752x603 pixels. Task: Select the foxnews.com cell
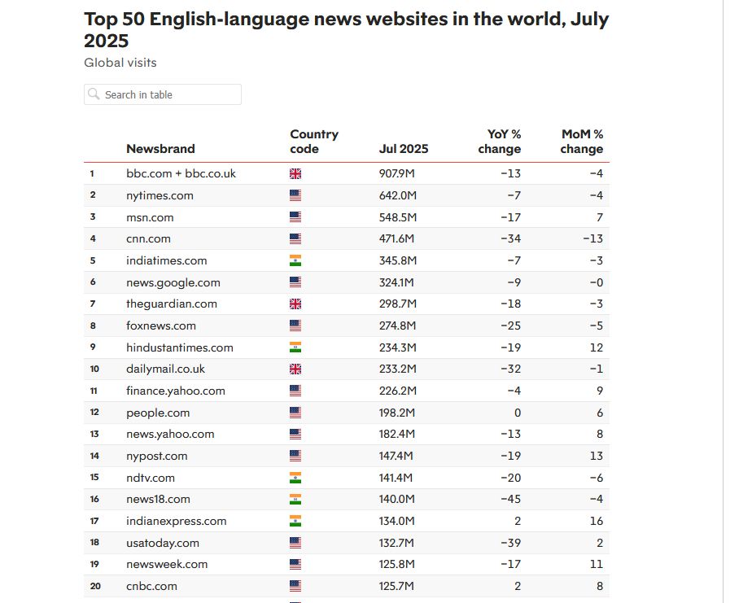coord(161,326)
